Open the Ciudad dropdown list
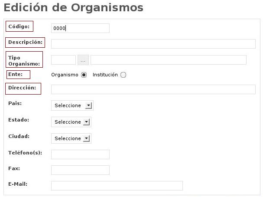Image resolution: width=263 pixels, height=197 pixels. pyautogui.click(x=71, y=138)
